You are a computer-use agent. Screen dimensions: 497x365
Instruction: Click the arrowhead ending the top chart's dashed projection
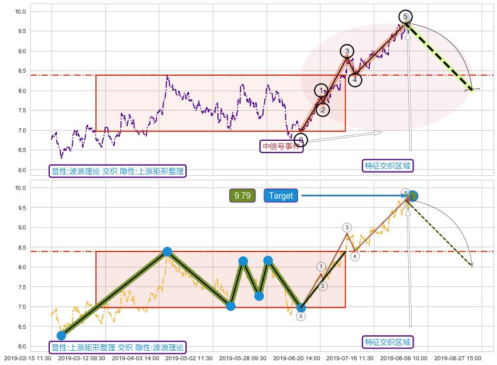click(473, 90)
